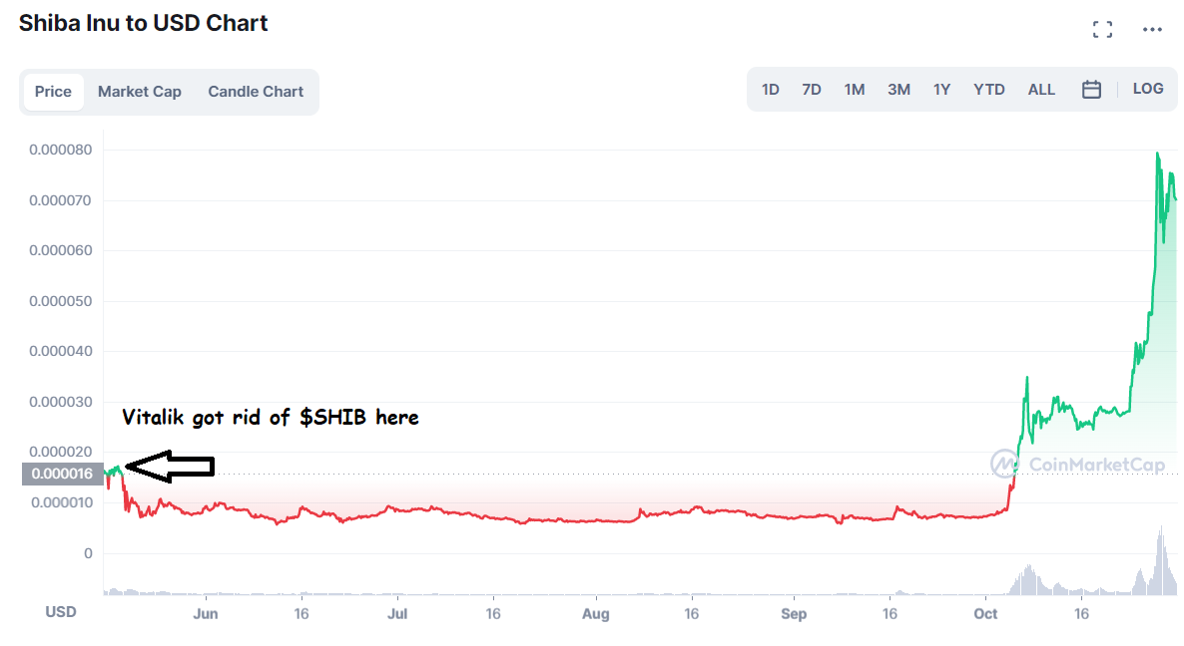The image size is (1184, 646).
Task: Click the Shiba Inu to USD Chart heading
Action: (144, 23)
